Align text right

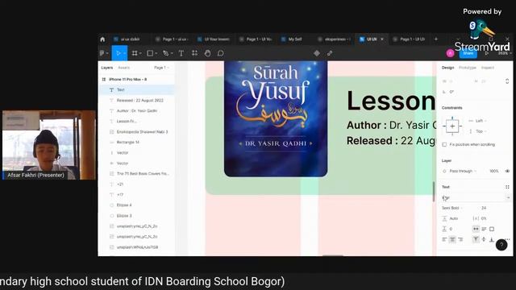click(460, 239)
